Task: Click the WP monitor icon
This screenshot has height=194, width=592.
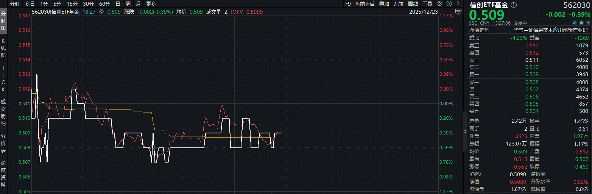Action: coord(458,11)
